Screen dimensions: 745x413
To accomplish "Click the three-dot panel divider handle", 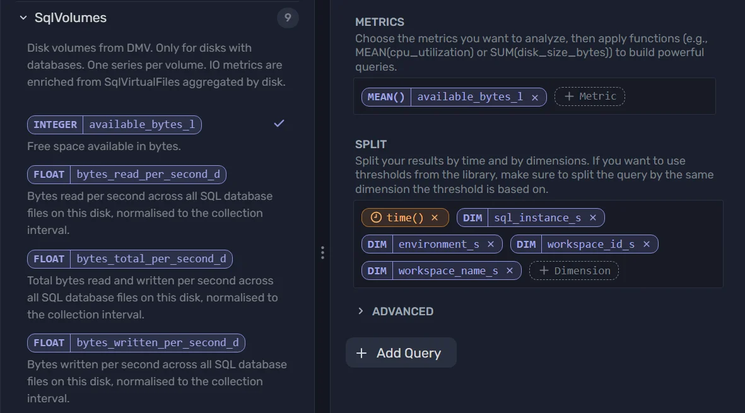I will 322,252.
